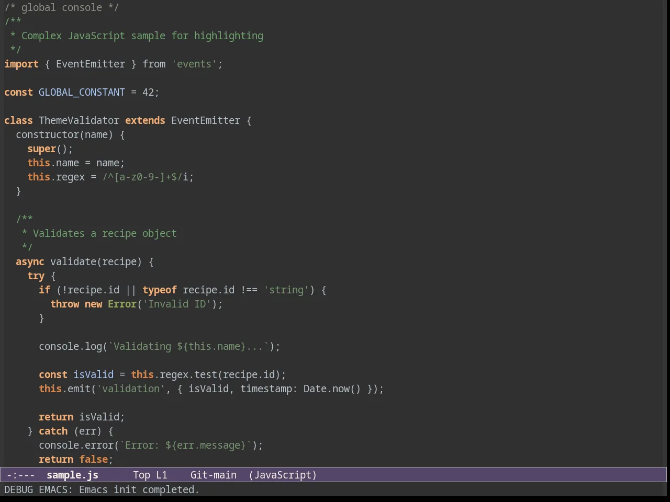The image size is (670, 502).
Task: Click the Top position indicator in mode line
Action: pos(141,475)
